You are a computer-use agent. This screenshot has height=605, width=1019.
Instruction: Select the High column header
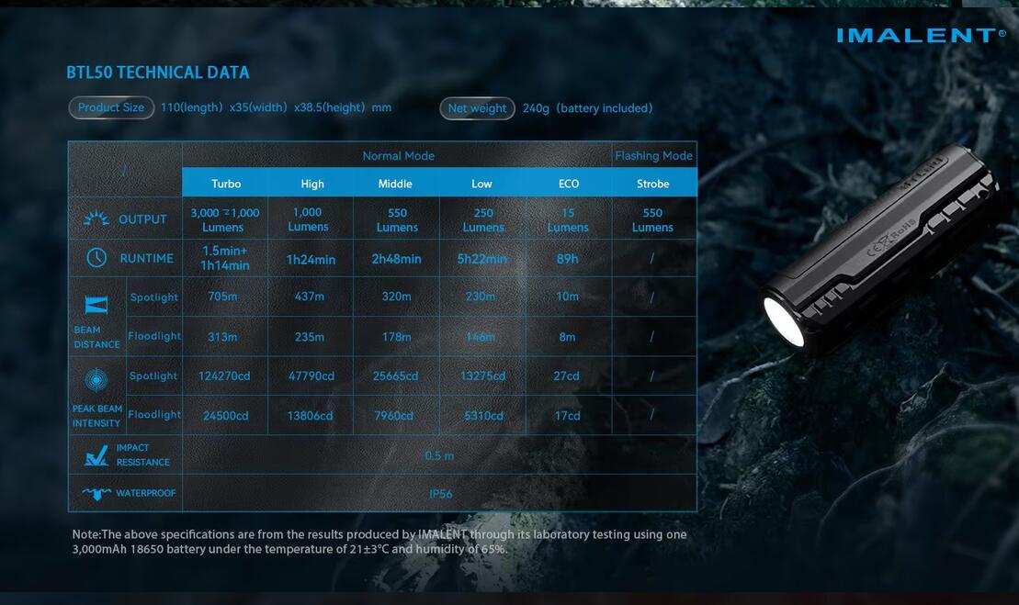(311, 184)
